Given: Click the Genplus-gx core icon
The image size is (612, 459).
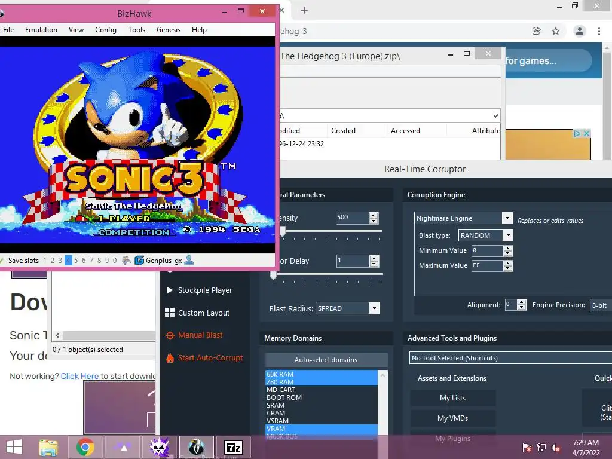Looking at the screenshot, I should tap(139, 261).
